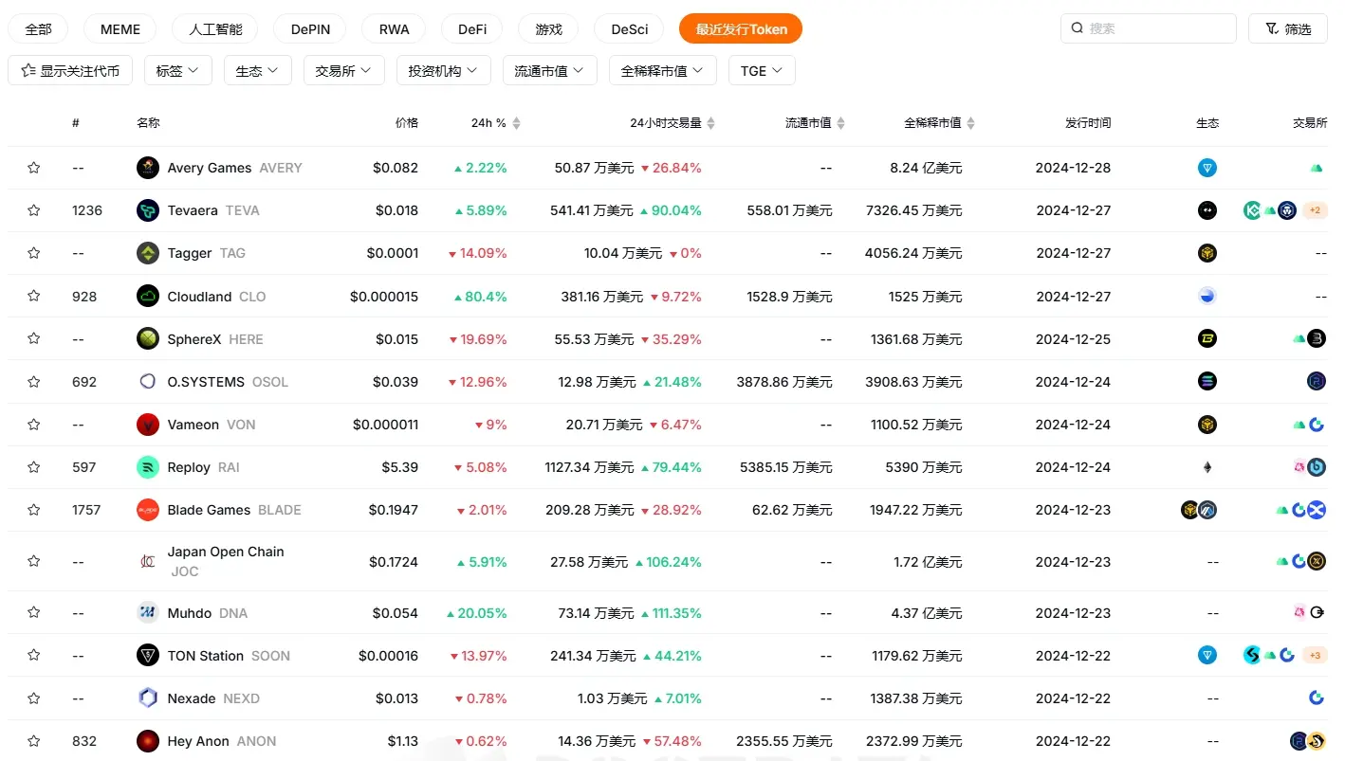Screen dimensions: 1345x761
Task: Switch to the MEME category tab
Action: click(120, 29)
